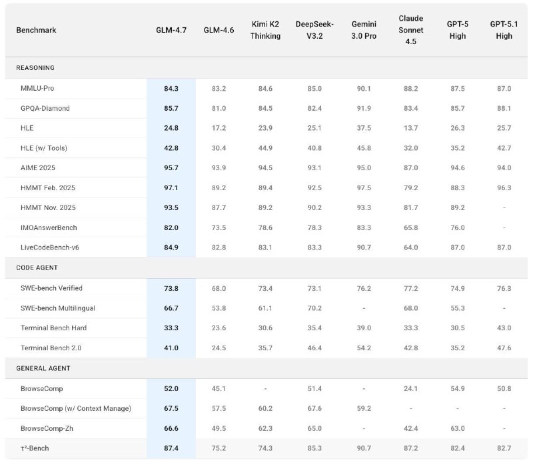Click the SWE-bench Verified row label
533x465 pixels.
click(x=52, y=288)
